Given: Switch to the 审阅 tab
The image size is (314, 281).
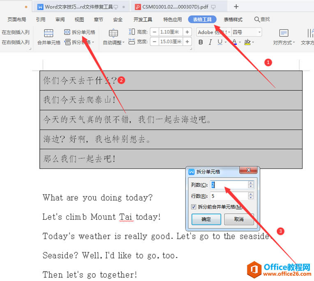Looking at the screenshot, I should pos(60,19).
